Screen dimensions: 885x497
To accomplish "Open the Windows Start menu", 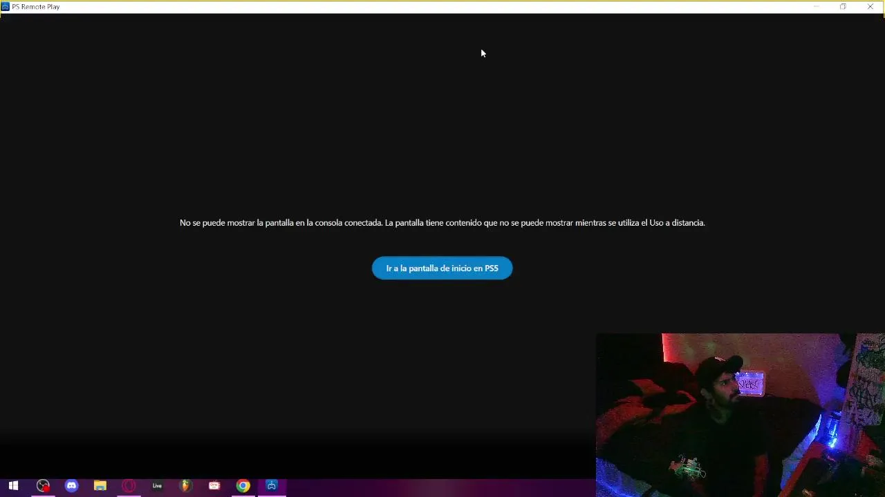I will tap(13, 486).
